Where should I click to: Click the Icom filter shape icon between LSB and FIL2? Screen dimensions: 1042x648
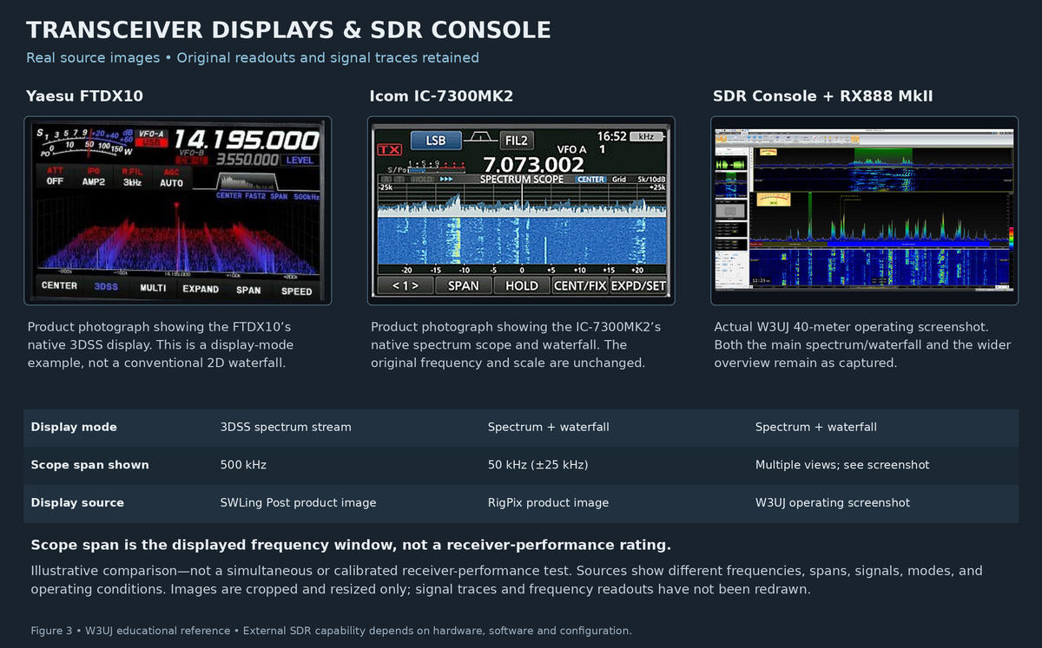(x=481, y=137)
